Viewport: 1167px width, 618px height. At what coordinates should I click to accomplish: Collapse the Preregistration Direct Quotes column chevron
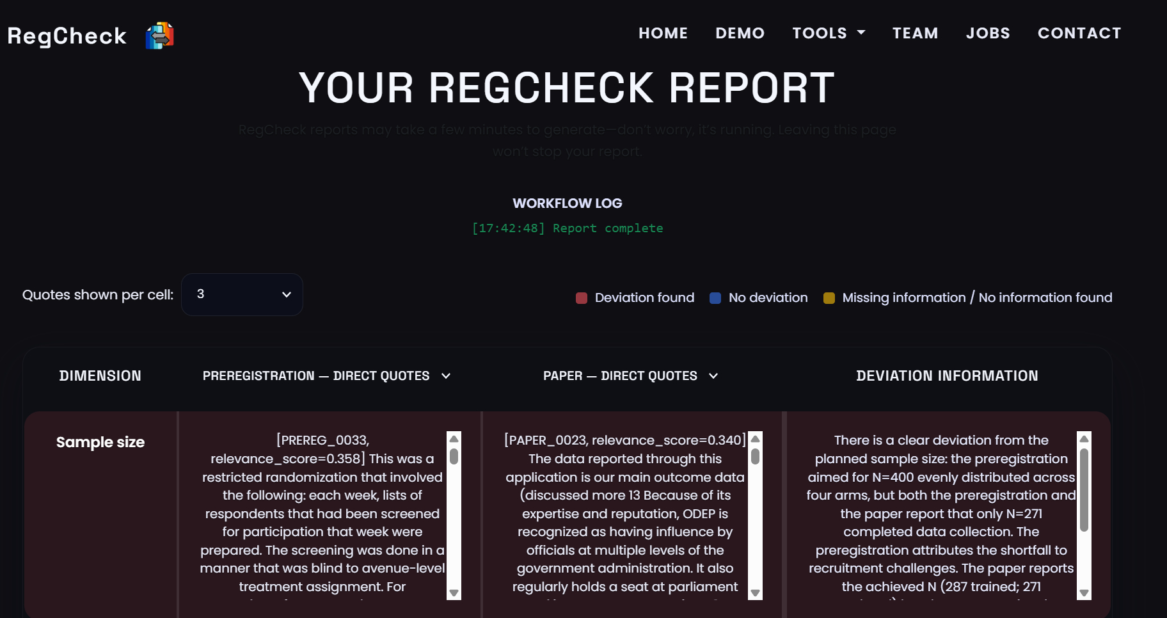tap(446, 376)
